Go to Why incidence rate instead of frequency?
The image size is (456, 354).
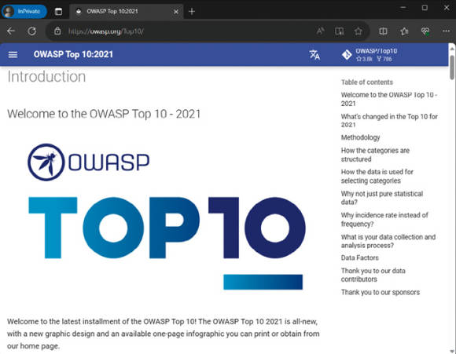coord(384,219)
